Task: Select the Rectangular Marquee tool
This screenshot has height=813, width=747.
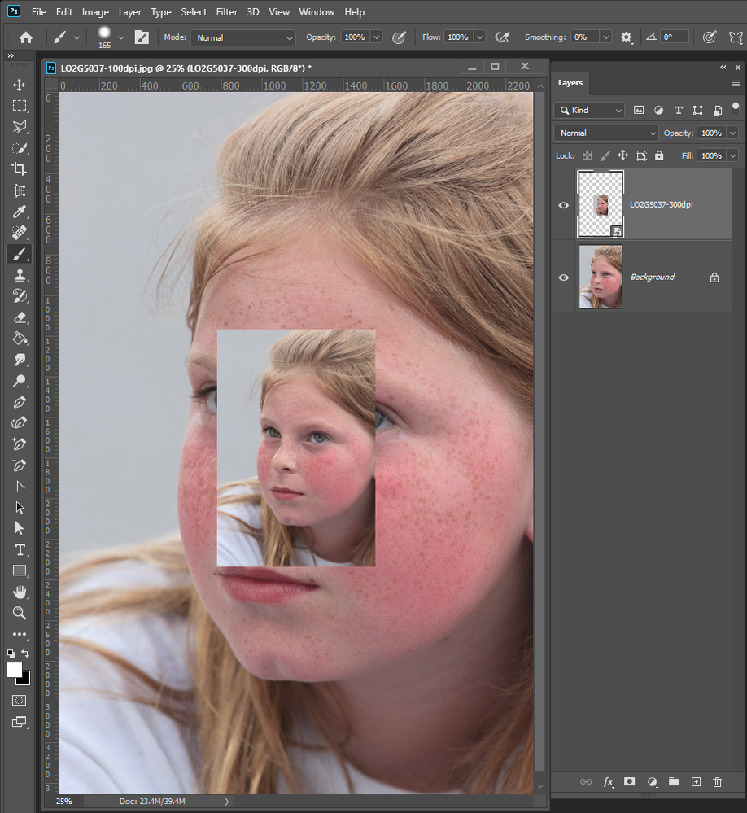Action: [20, 106]
